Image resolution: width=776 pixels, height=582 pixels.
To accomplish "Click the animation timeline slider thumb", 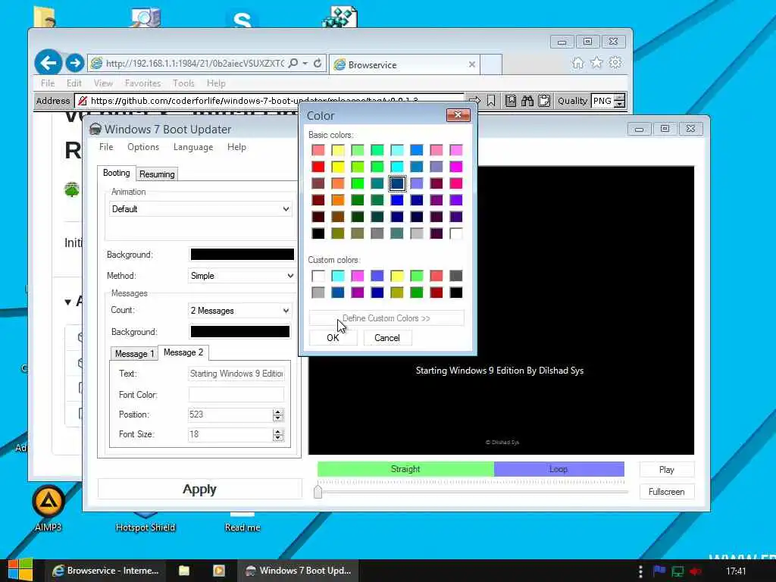I will 318,491.
